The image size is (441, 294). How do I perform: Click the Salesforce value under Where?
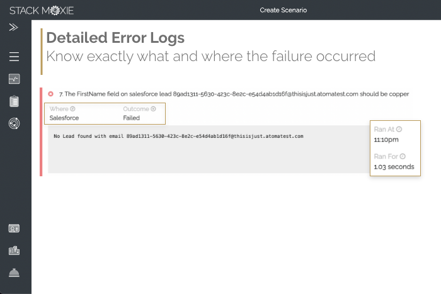(64, 118)
